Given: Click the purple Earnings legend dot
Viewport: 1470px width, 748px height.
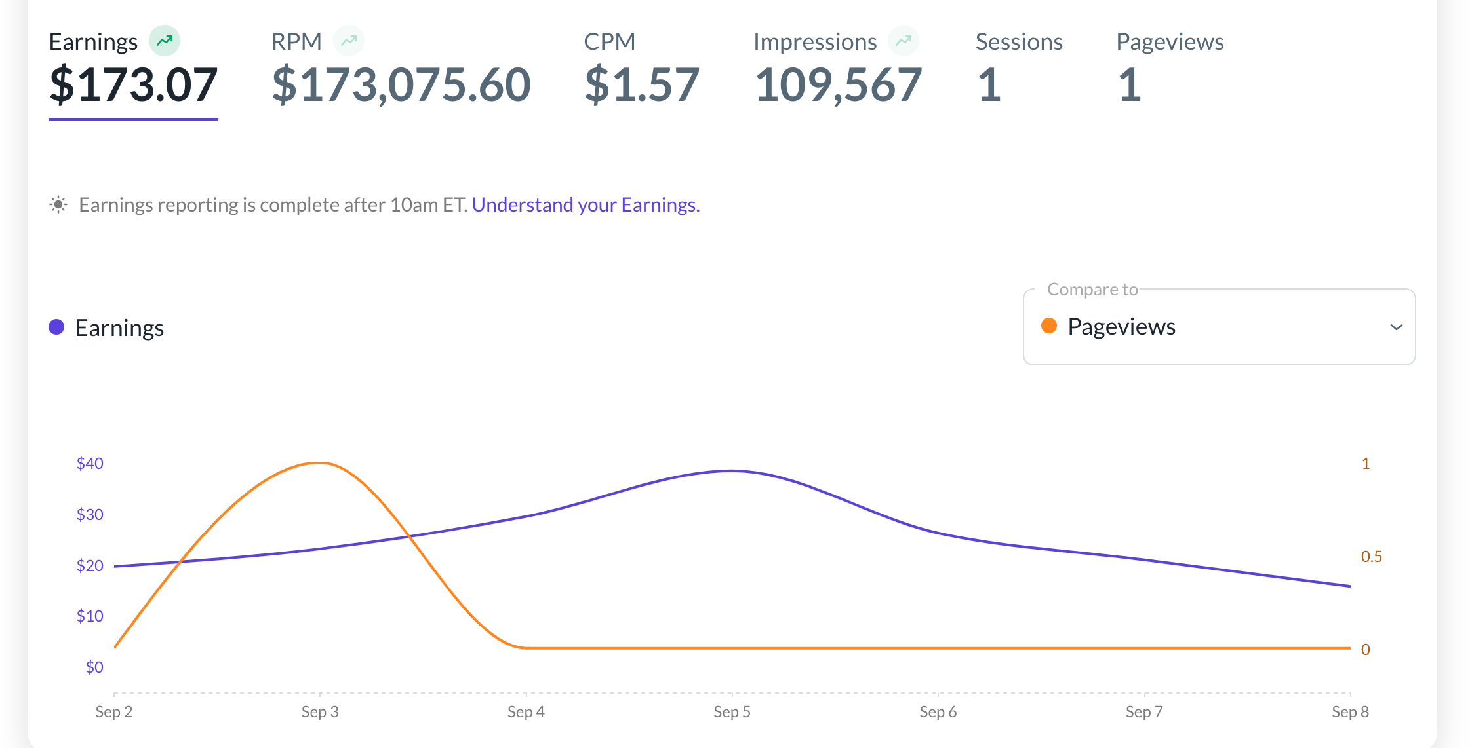Looking at the screenshot, I should 56,327.
